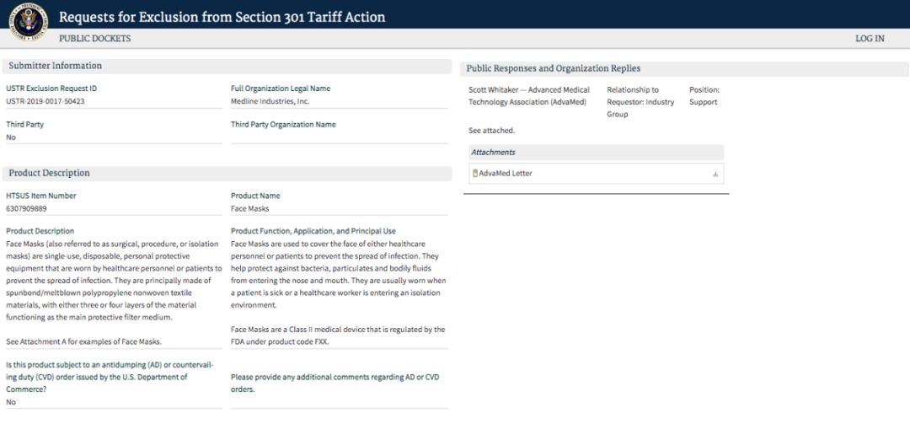Click the Scott Whitaker responder name
Viewport: 910px width, 424px height.
[493, 90]
